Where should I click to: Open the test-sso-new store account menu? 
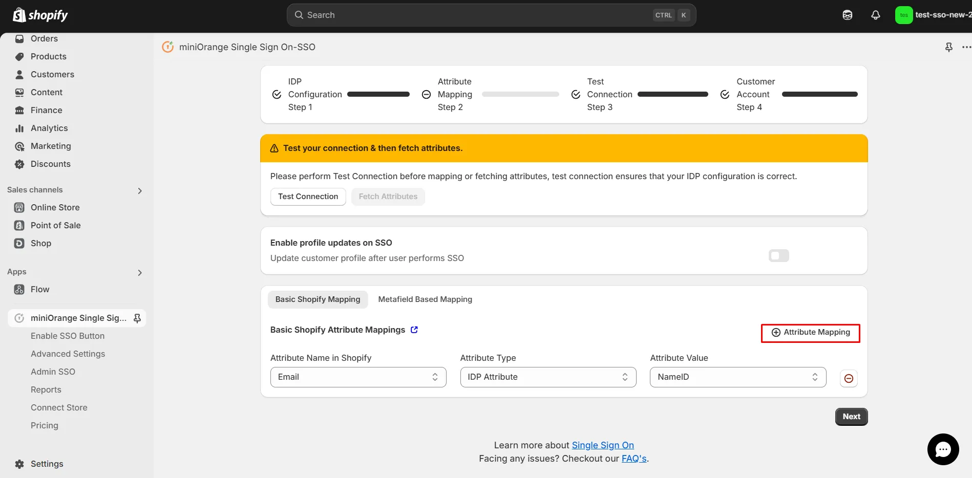coord(933,15)
